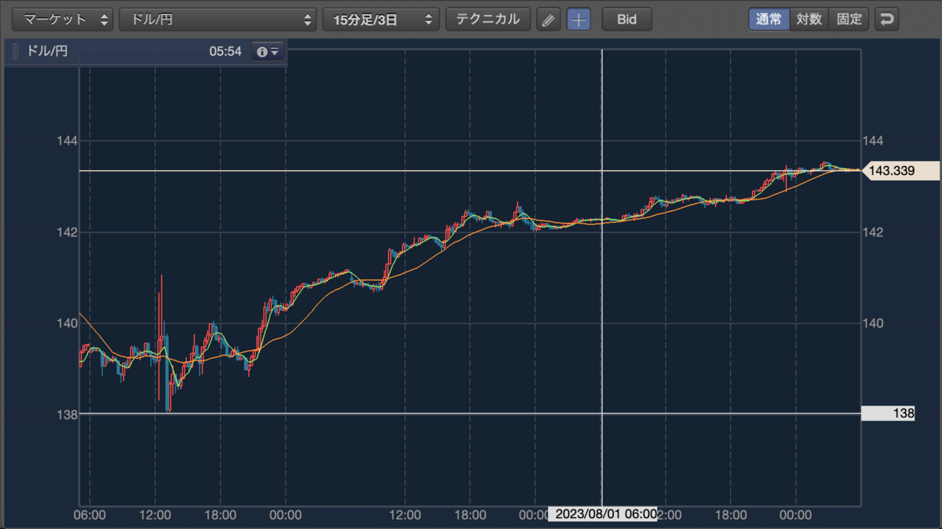Open the 15分足/3日 timeframe dropdown
The height and width of the screenshot is (529, 942).
(x=381, y=20)
